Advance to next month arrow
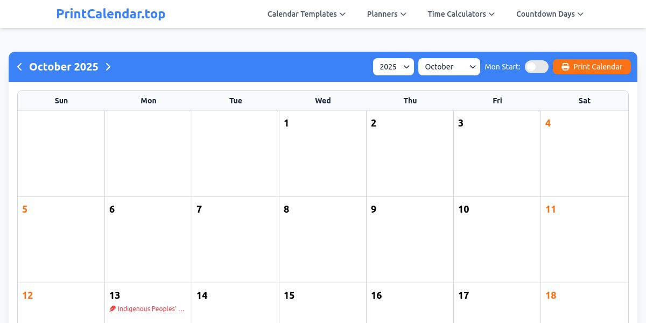This screenshot has height=323, width=646. tap(108, 67)
